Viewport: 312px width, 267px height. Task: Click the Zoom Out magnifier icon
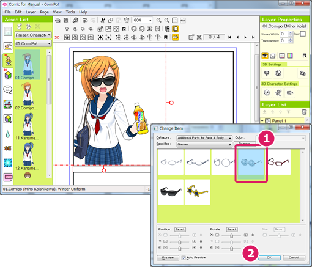[167, 20]
